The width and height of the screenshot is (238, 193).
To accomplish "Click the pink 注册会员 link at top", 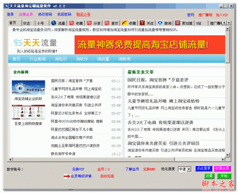I will point(26,14).
